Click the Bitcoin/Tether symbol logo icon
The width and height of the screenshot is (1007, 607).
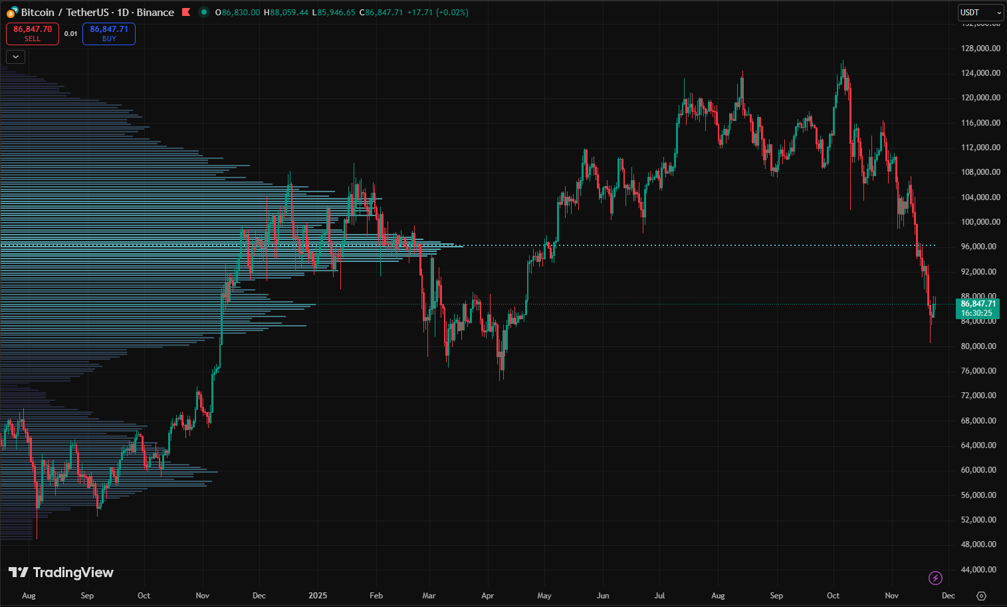point(12,12)
